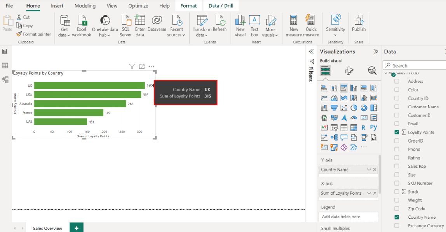Select the Python visual icon
The image size is (446, 232).
click(373, 127)
